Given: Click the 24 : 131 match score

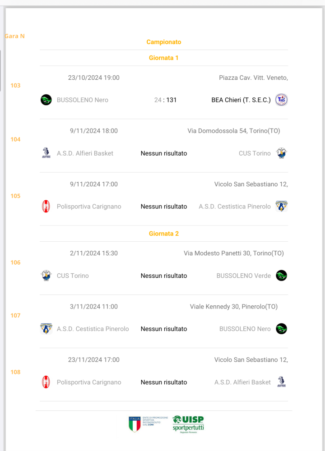Looking at the screenshot, I should [165, 100].
